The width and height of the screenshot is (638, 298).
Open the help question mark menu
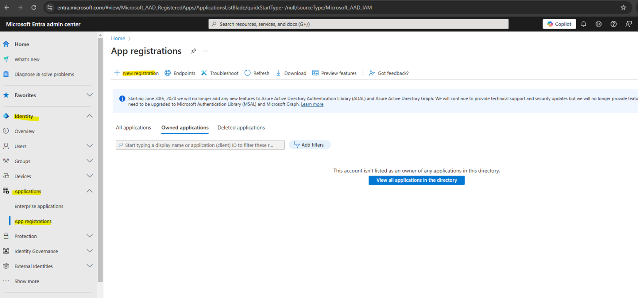(x=613, y=24)
